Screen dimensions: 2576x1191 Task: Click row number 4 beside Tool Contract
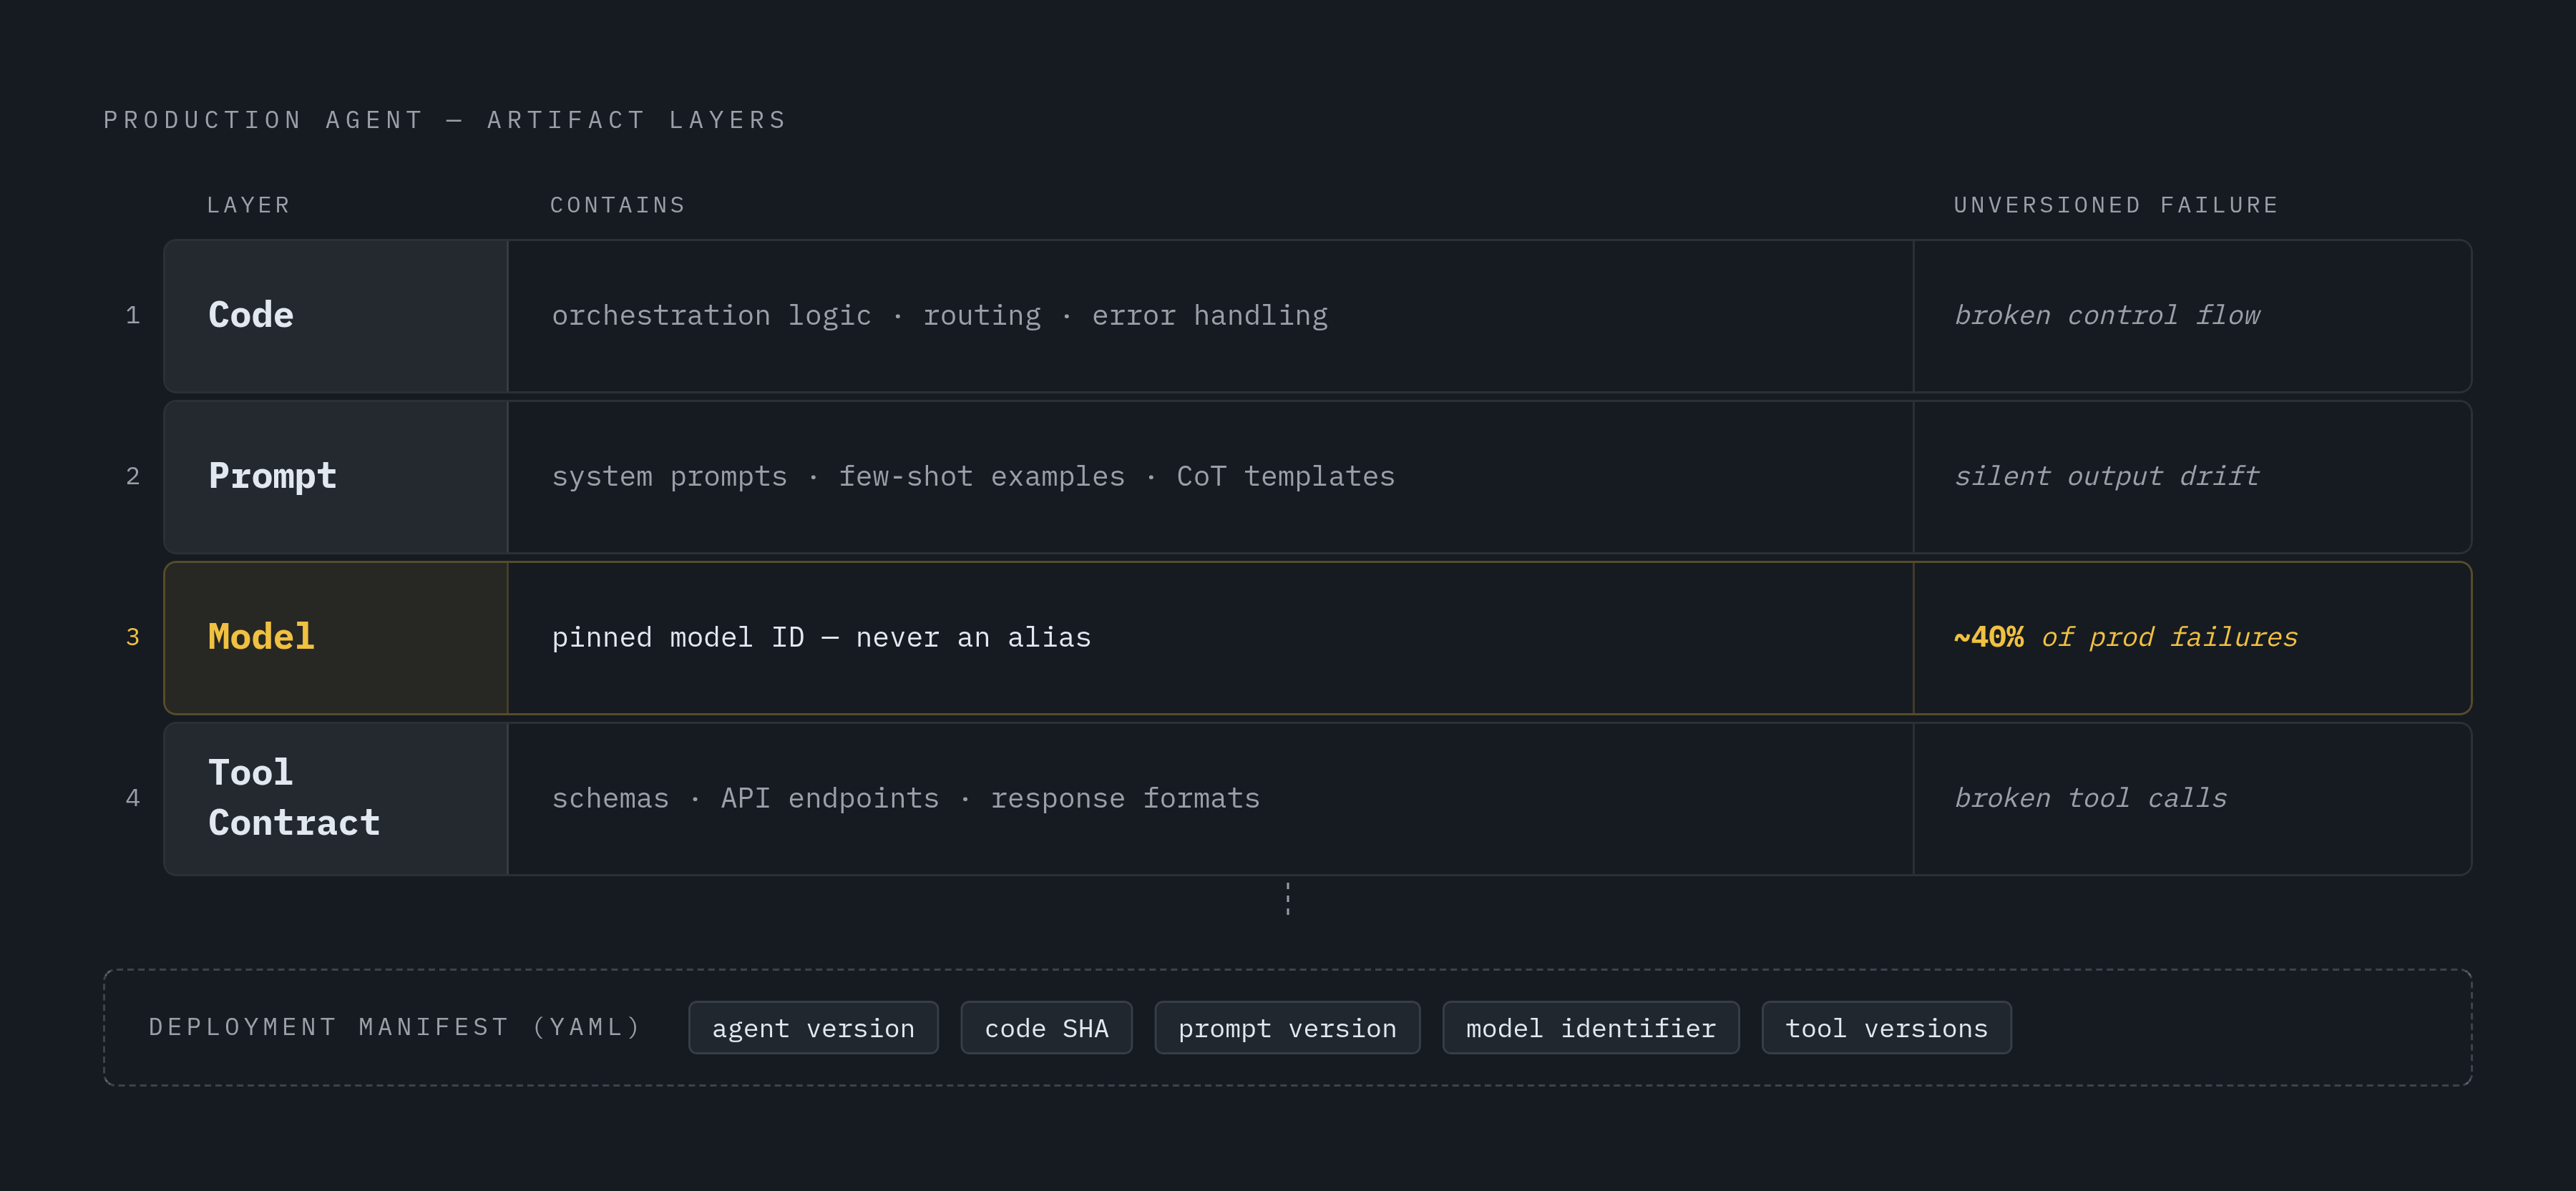[x=132, y=799]
